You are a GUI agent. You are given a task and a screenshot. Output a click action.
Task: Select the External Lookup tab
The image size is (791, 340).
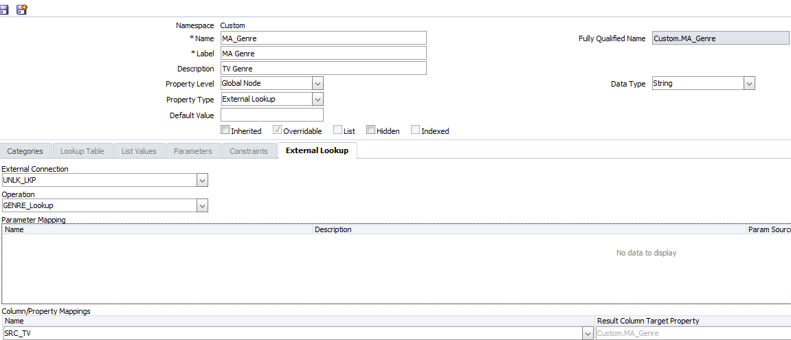pyautogui.click(x=317, y=150)
